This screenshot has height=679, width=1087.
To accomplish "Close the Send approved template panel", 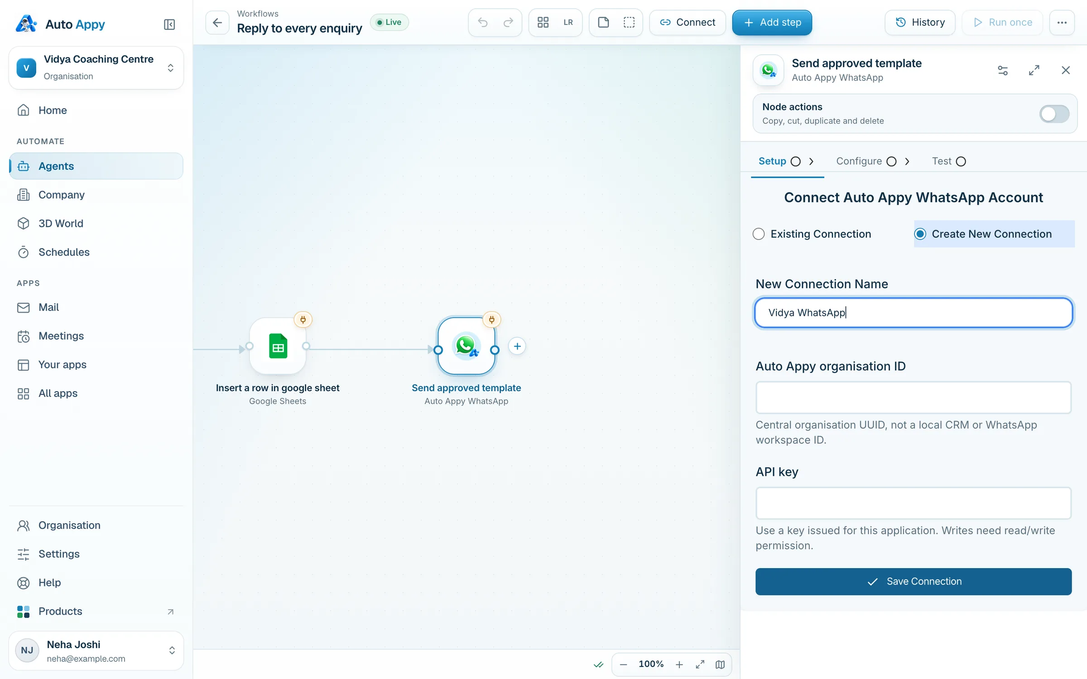I will [x=1065, y=70].
